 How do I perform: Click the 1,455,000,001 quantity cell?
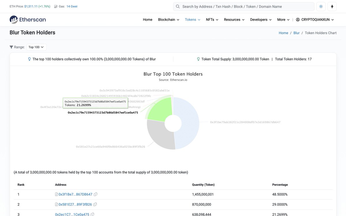(203, 194)
